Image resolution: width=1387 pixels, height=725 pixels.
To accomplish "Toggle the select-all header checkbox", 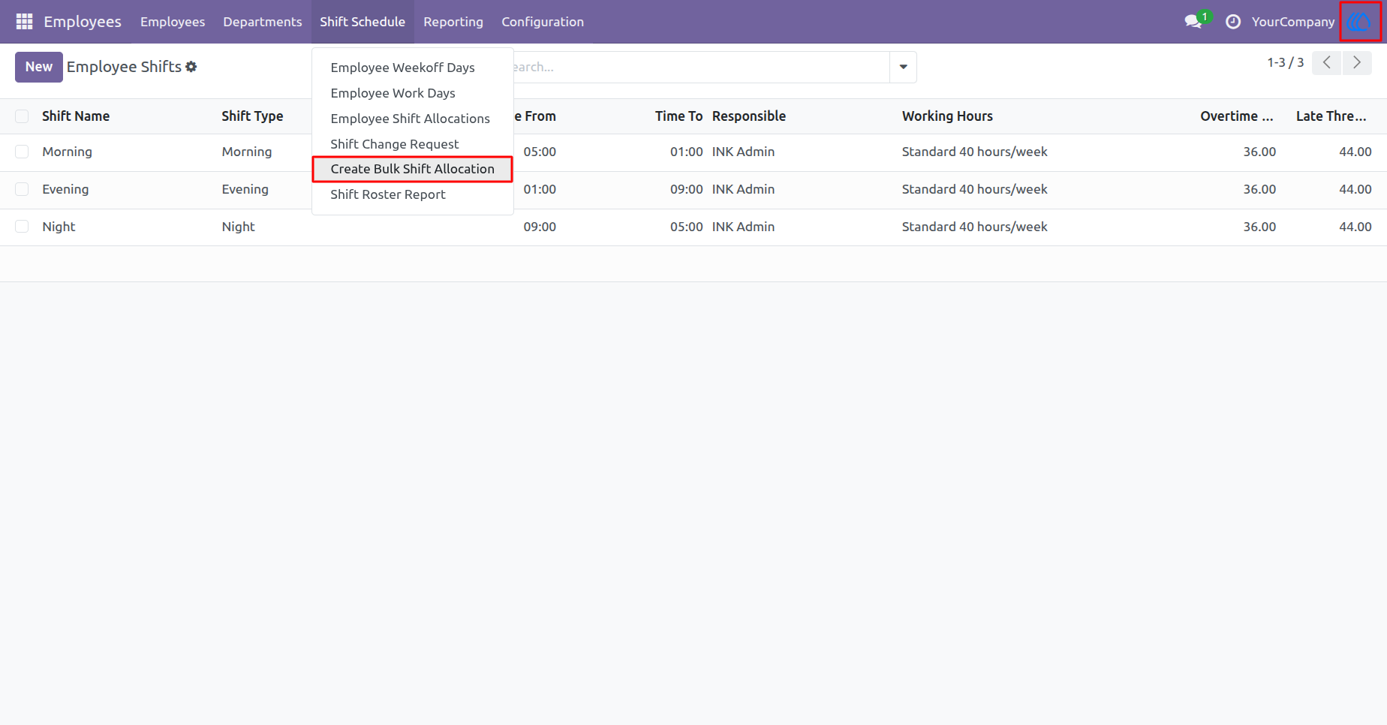I will pos(22,116).
